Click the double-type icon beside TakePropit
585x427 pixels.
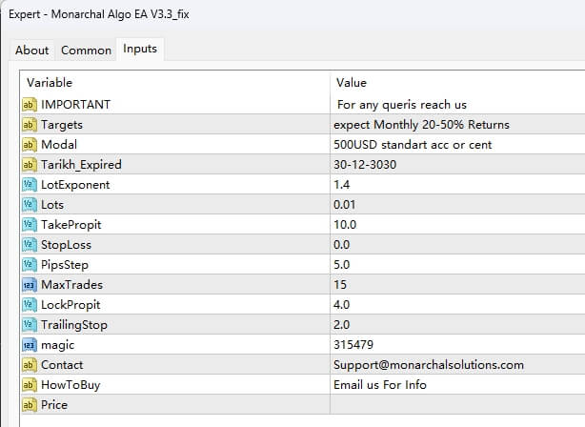click(x=30, y=225)
